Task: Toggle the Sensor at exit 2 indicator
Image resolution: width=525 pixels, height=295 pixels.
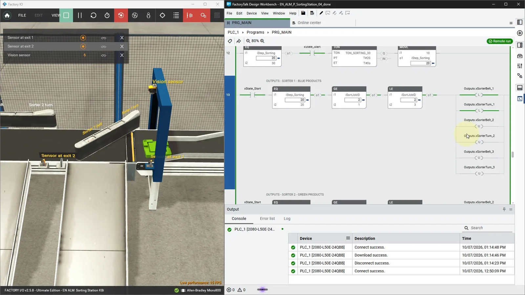Action: 83,47
